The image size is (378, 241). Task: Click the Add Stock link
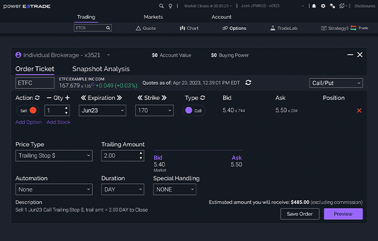tap(58, 122)
